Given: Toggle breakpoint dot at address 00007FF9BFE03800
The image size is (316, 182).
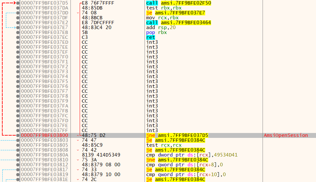Looking at the screenshot, I should tap(18, 135).
